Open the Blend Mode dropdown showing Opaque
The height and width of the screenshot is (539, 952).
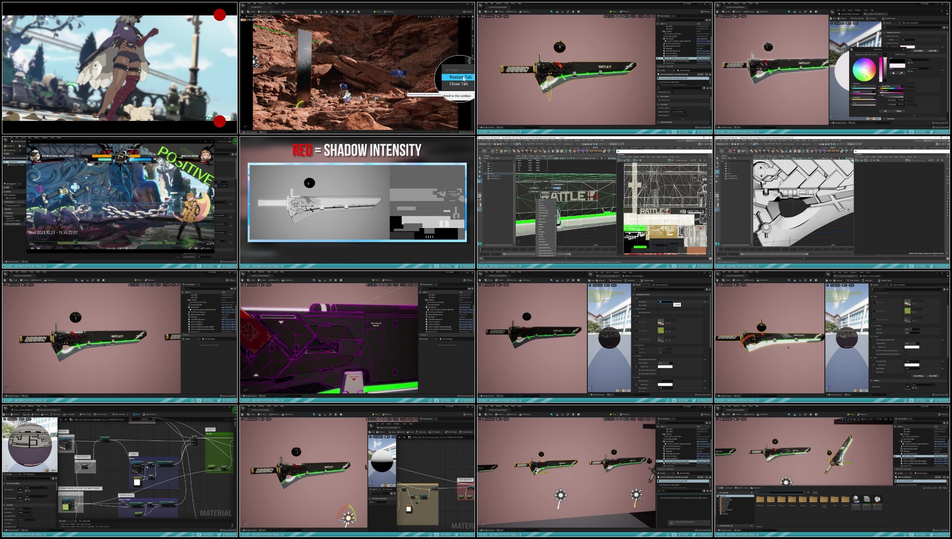point(25,512)
